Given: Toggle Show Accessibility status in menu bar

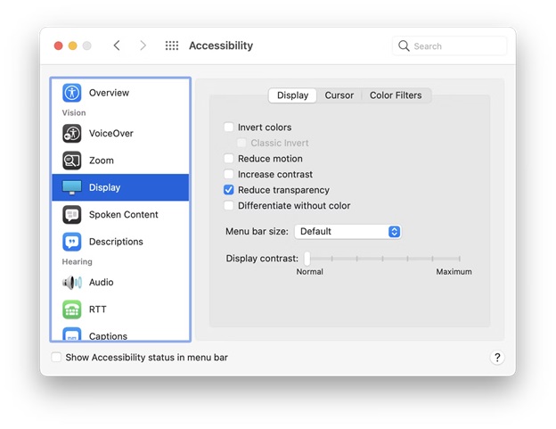Looking at the screenshot, I should pos(56,357).
